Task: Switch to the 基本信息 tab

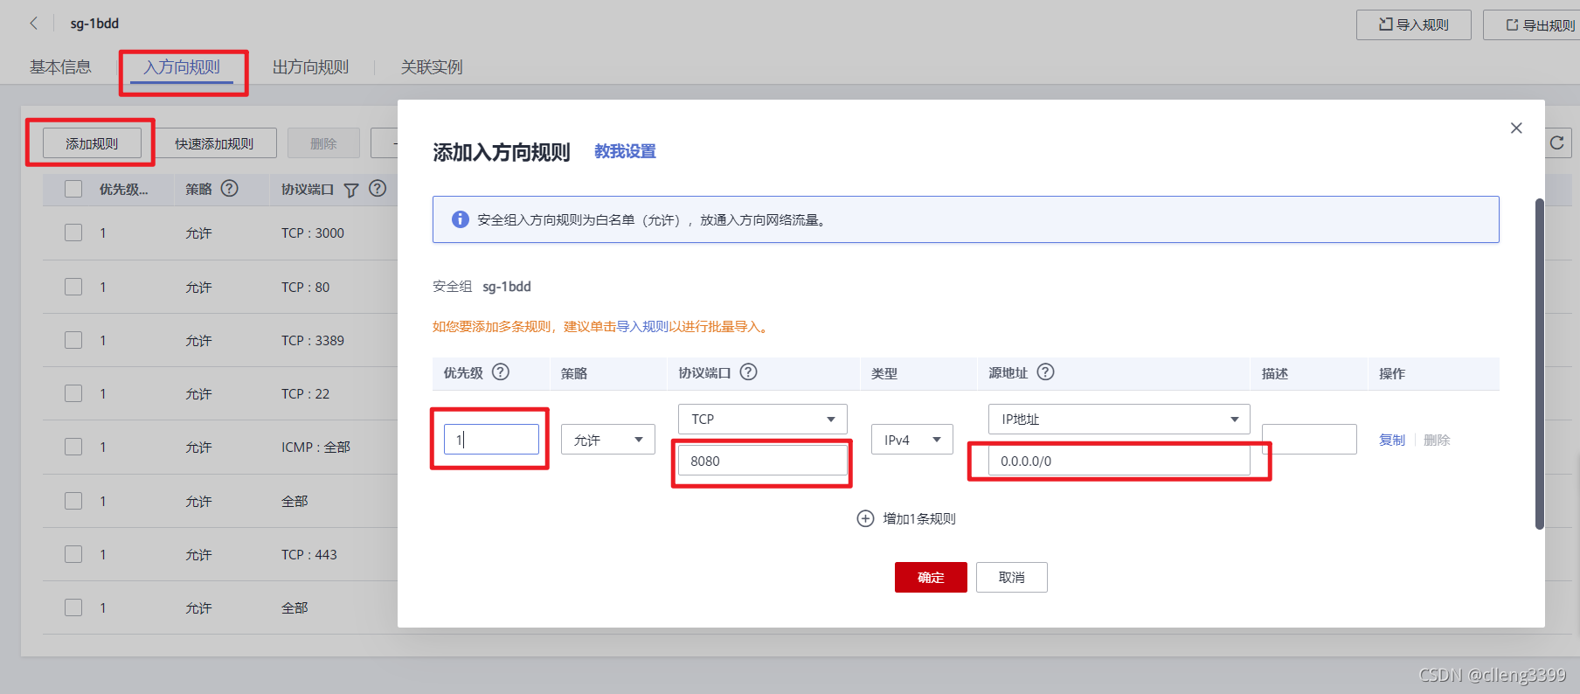Action: click(x=60, y=67)
